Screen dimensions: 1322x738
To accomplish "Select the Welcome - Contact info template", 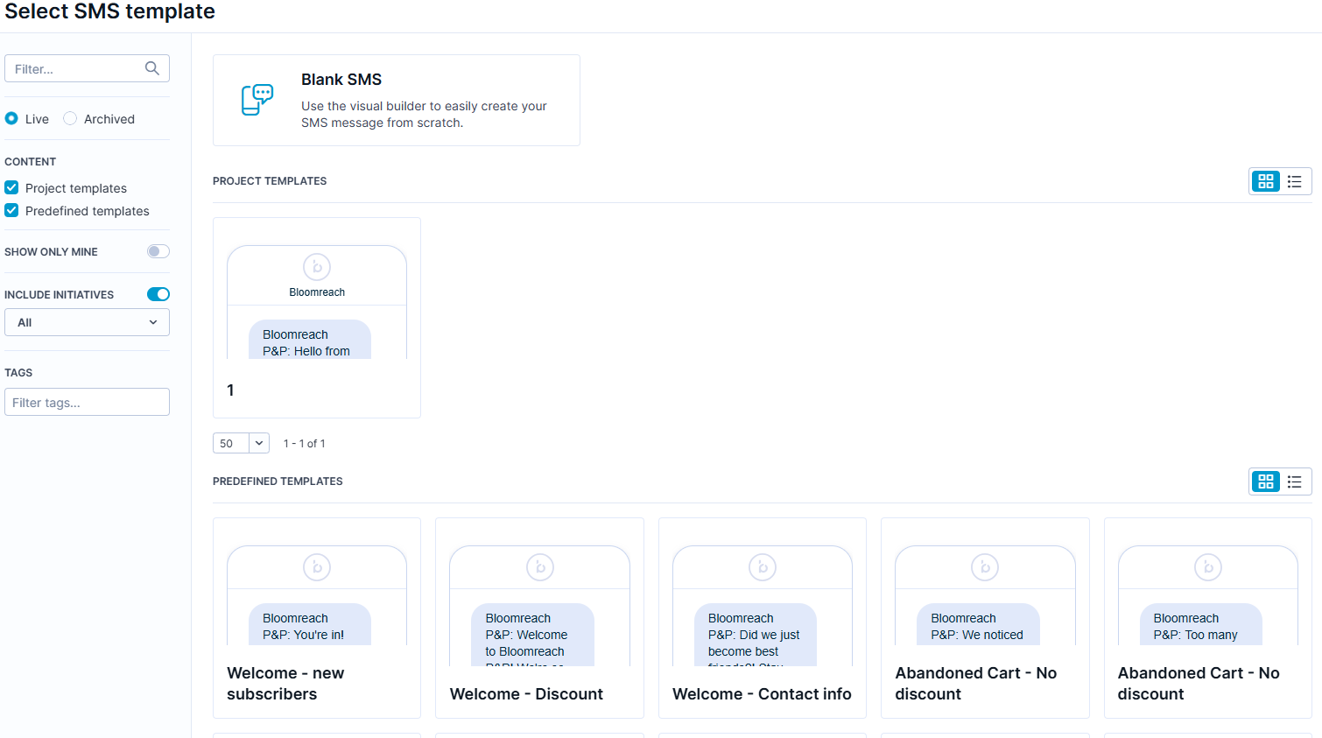I will coord(763,618).
